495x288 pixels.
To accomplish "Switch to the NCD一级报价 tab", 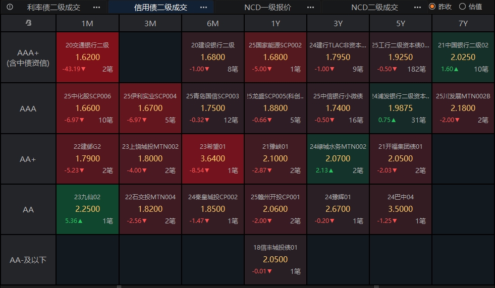I will [x=268, y=7].
